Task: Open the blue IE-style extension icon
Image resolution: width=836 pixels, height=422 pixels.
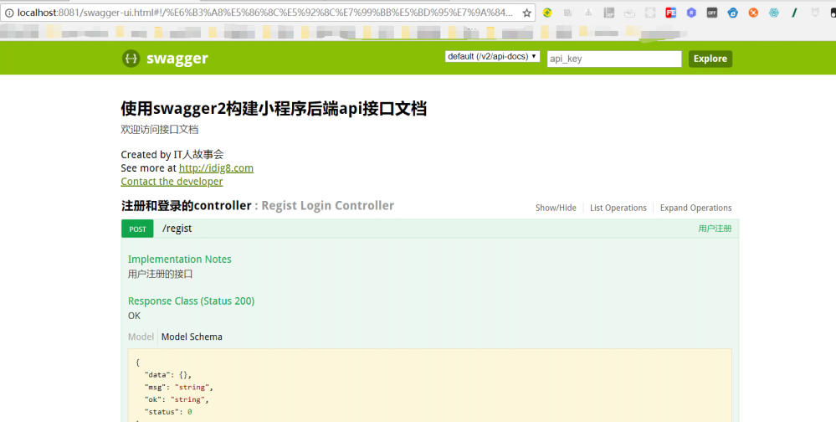Action: (x=732, y=13)
